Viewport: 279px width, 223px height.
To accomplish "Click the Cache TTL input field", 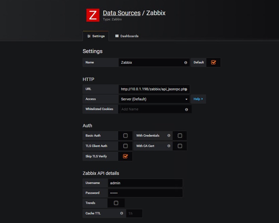I will point(134,214).
